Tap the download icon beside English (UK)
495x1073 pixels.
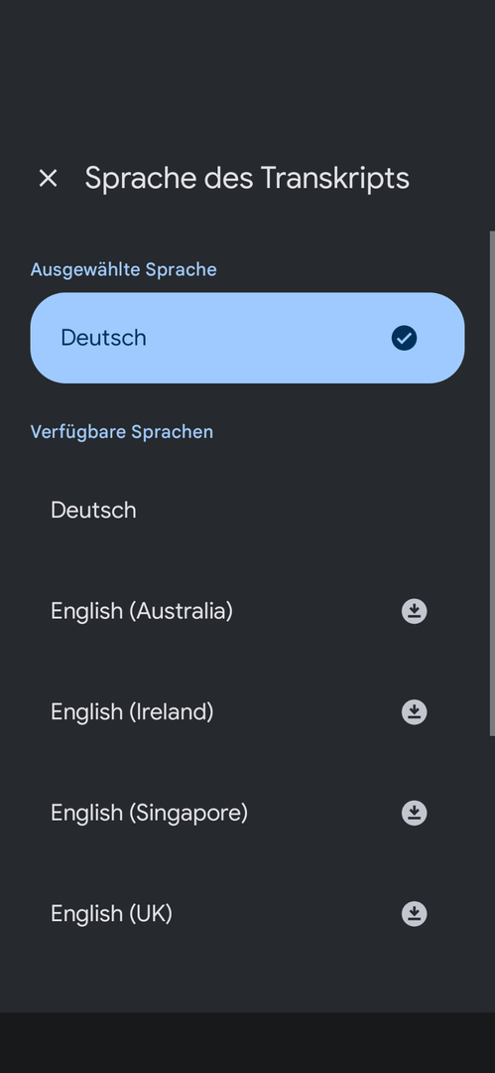pyautogui.click(x=414, y=914)
